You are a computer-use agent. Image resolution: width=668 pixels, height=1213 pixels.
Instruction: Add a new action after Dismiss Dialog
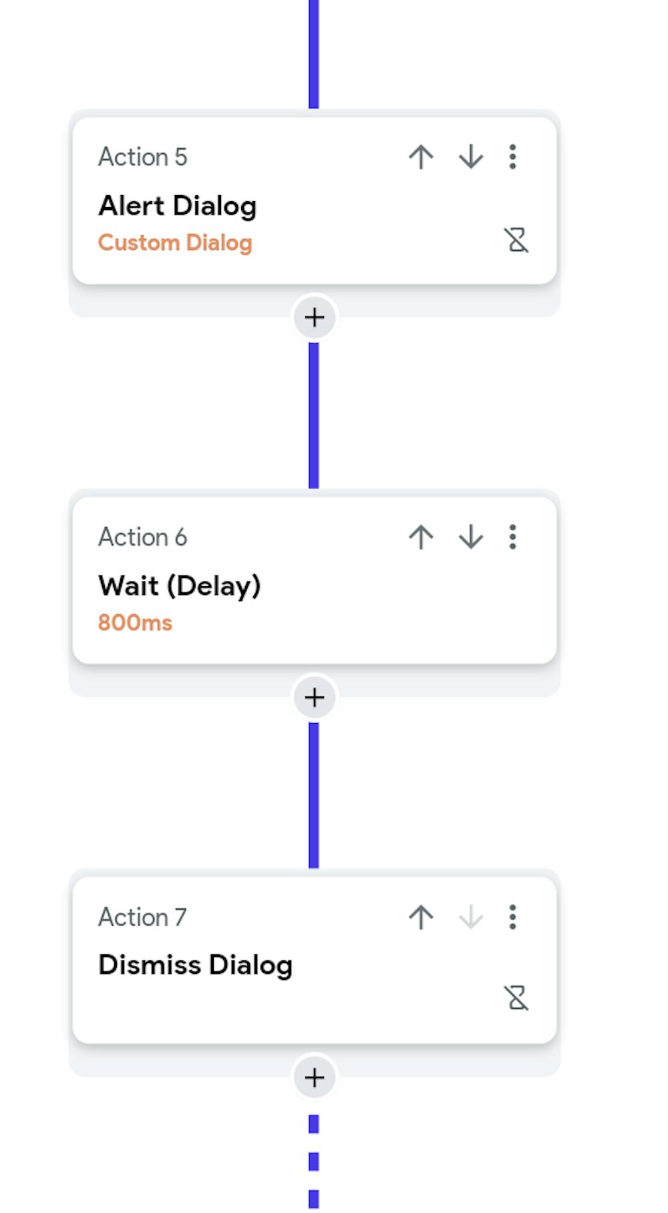313,1076
